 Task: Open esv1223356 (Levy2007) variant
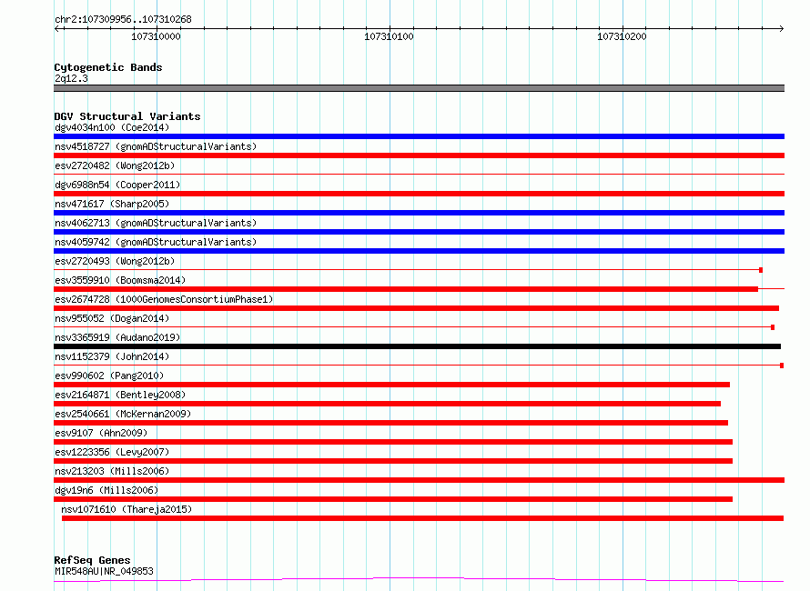(x=112, y=452)
